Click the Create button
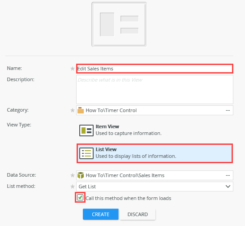This screenshot has height=226, width=245. (101, 214)
